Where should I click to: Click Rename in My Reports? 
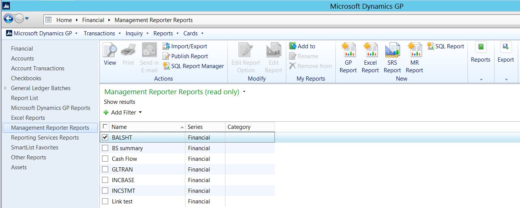304,56
